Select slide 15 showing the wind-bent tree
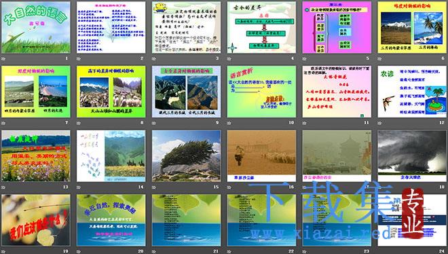The image size is (448, 254). (186, 156)
